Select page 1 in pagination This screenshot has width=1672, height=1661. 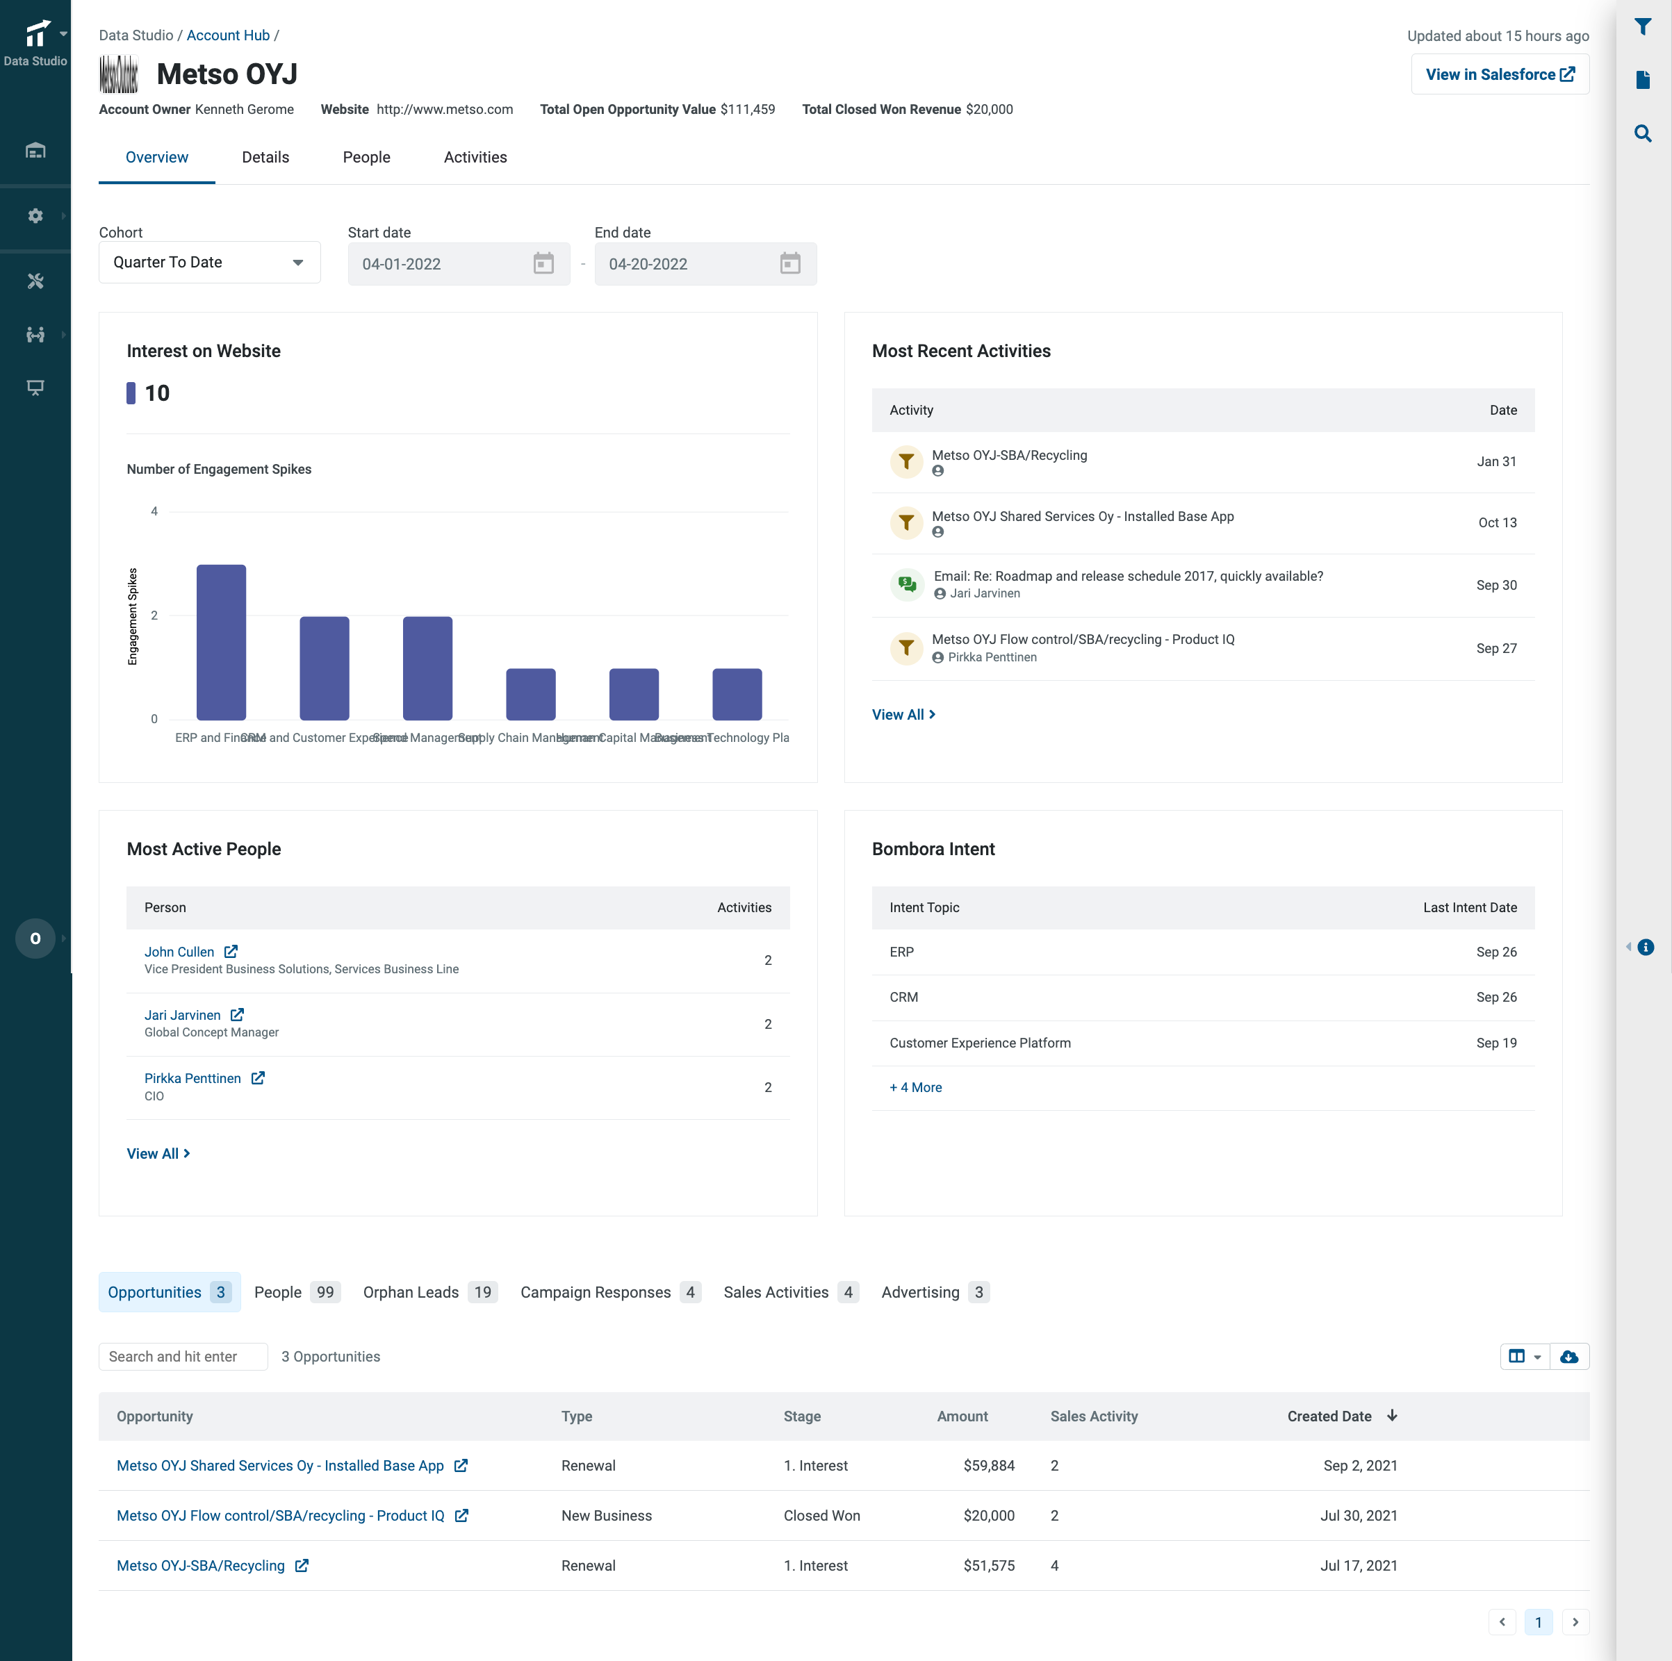tap(1539, 1622)
